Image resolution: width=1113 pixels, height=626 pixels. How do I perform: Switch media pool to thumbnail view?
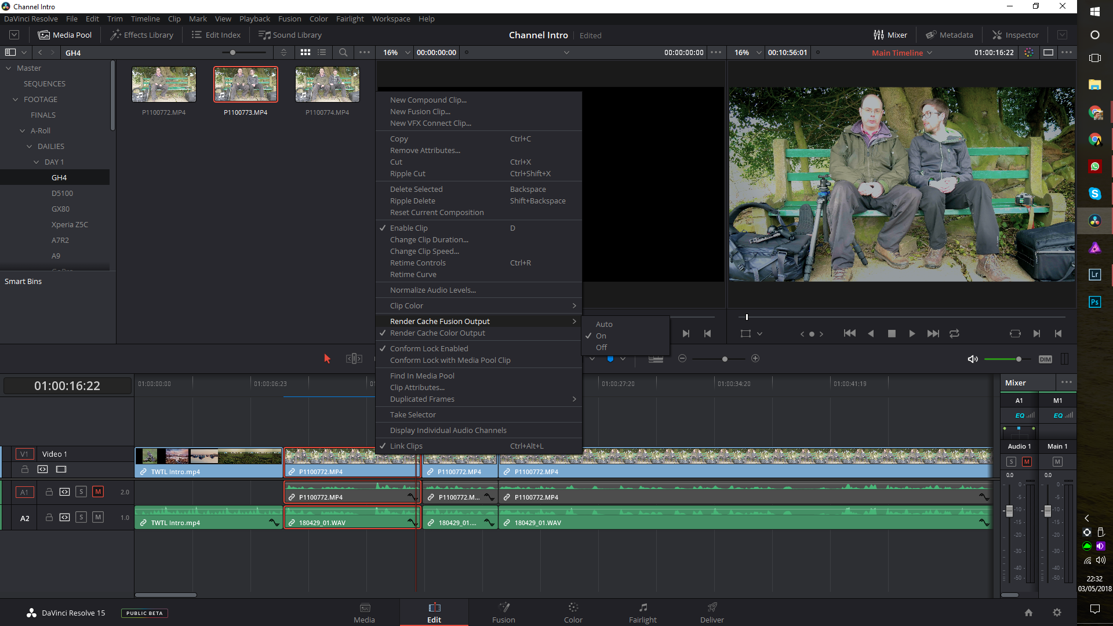tap(305, 52)
